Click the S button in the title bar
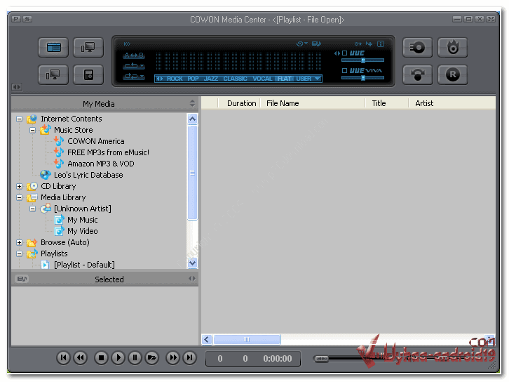Image resolution: width=509 pixels, height=382 pixels. click(x=27, y=19)
